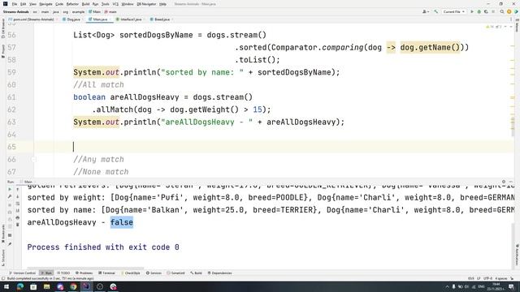520x292 pixels.
Task: Click the Streams-Animals breadcrumb root
Action: coord(16,11)
